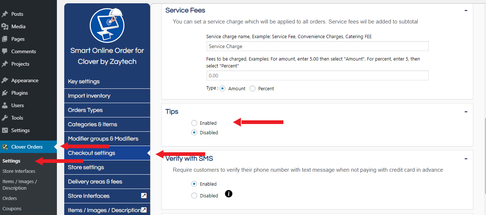Open Store settings tab

107,167
